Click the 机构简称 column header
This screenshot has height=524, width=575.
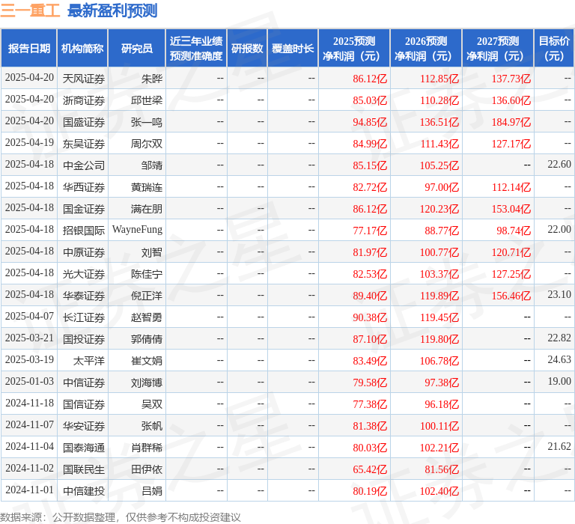pyautogui.click(x=82, y=49)
